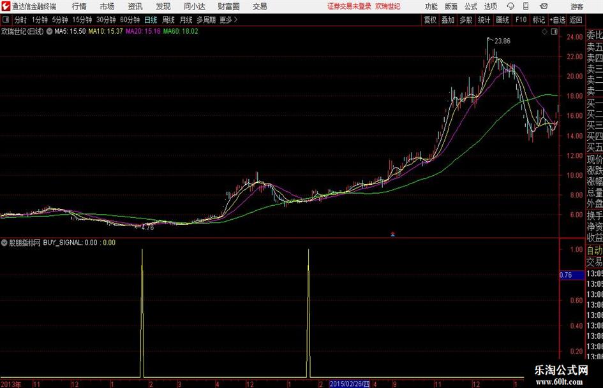Open the 版面 menu

[450, 6]
